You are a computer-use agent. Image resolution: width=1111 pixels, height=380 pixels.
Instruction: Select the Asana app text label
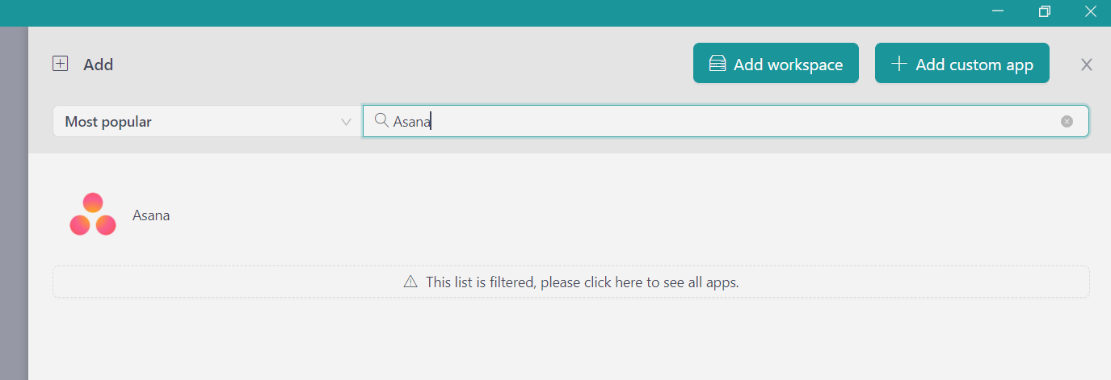coord(151,215)
